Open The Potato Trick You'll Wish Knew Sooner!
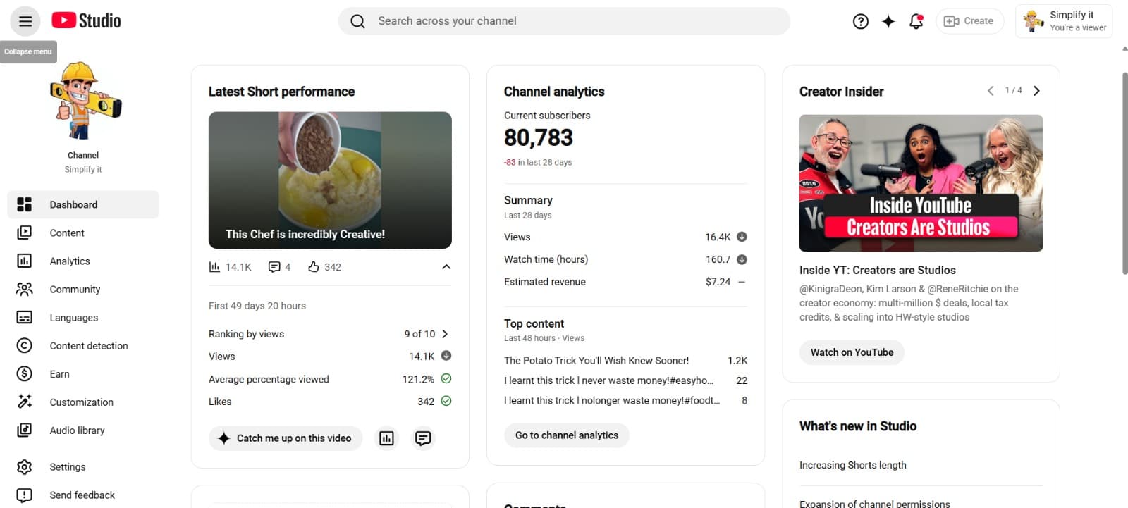 coord(596,360)
